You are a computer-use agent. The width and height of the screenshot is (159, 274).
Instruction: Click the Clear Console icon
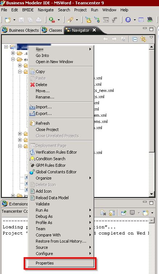(103, 213)
